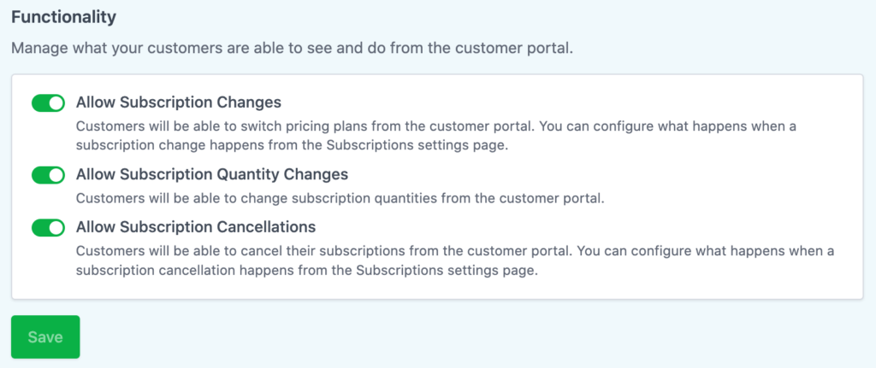Click the 'Manage what your customers' intro sentence
This screenshot has height=368, width=876.
(293, 48)
